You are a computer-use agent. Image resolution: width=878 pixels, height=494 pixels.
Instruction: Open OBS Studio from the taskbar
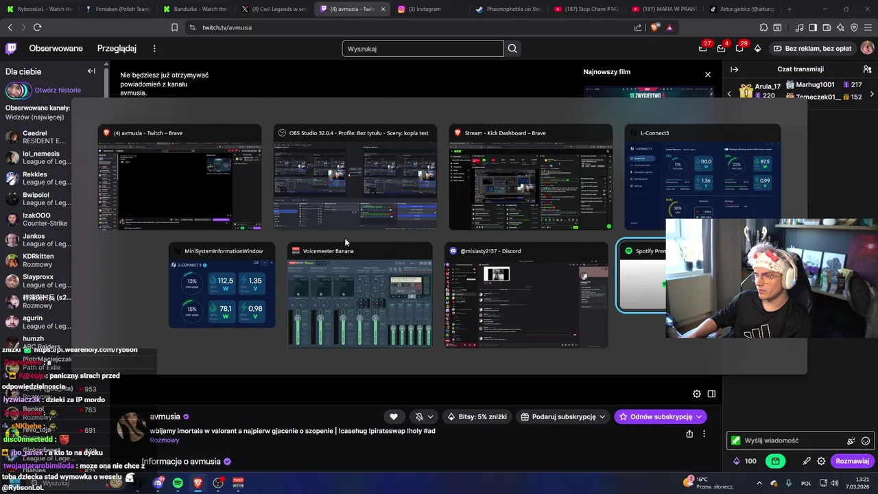(218, 483)
